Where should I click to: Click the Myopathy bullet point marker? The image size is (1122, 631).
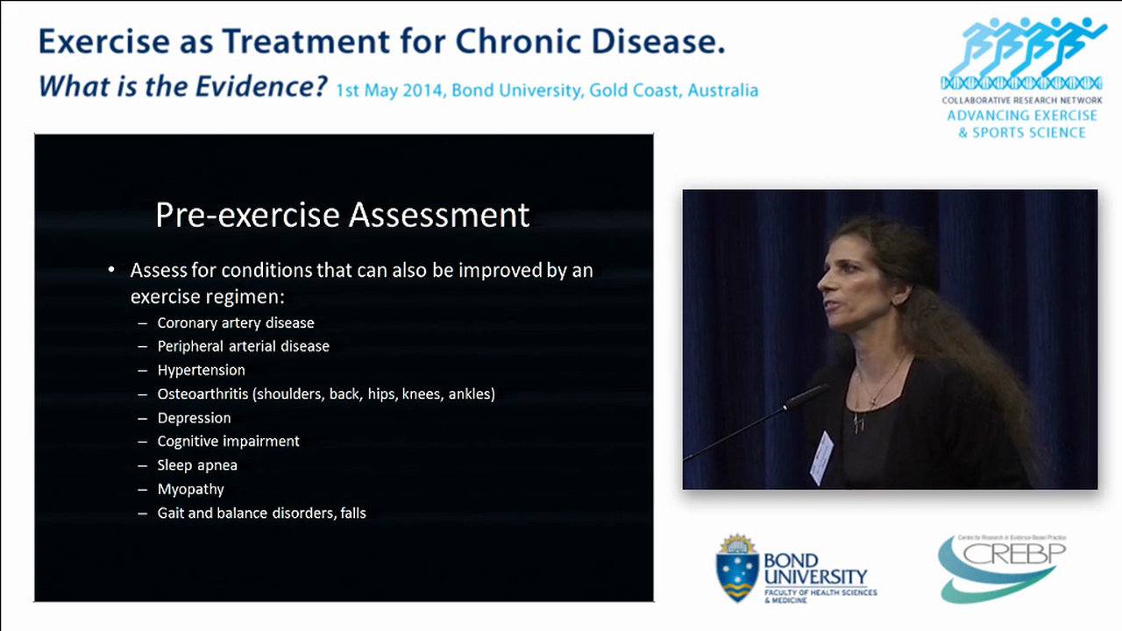pos(143,489)
